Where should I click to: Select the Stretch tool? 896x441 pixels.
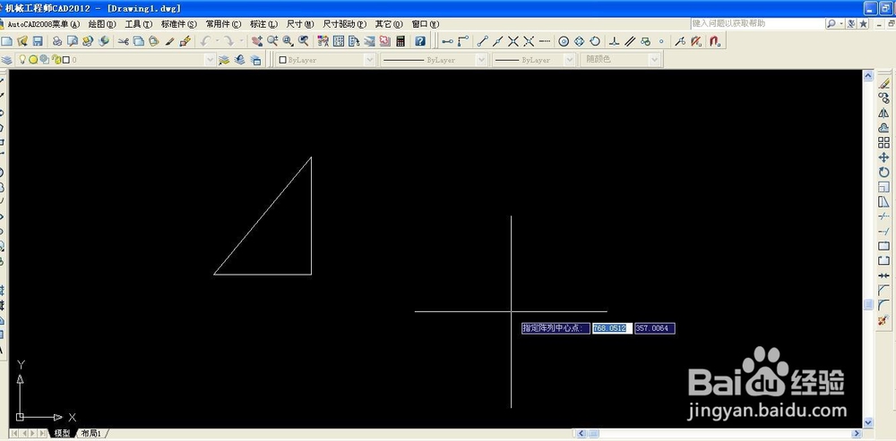pyautogui.click(x=884, y=202)
